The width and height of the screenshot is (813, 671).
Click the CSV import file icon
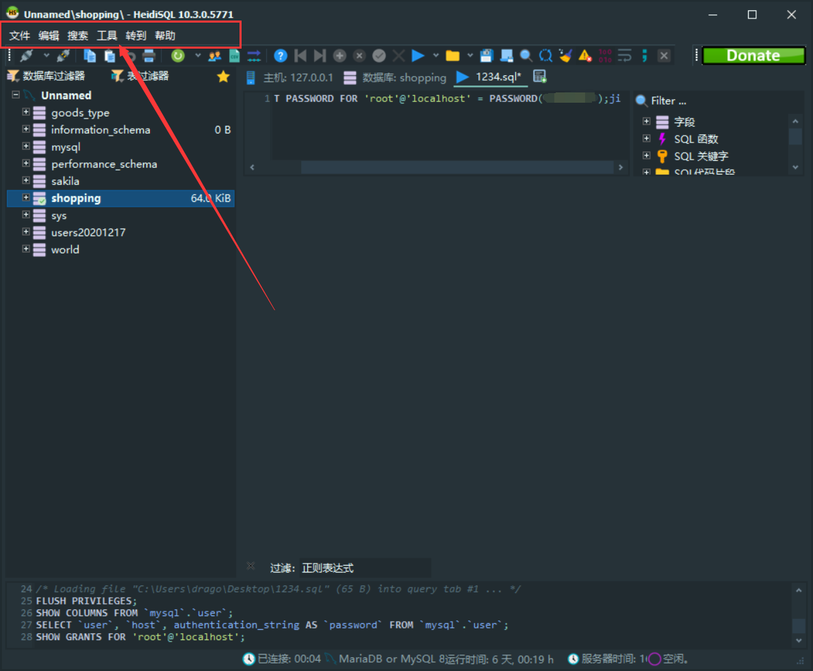click(x=234, y=55)
